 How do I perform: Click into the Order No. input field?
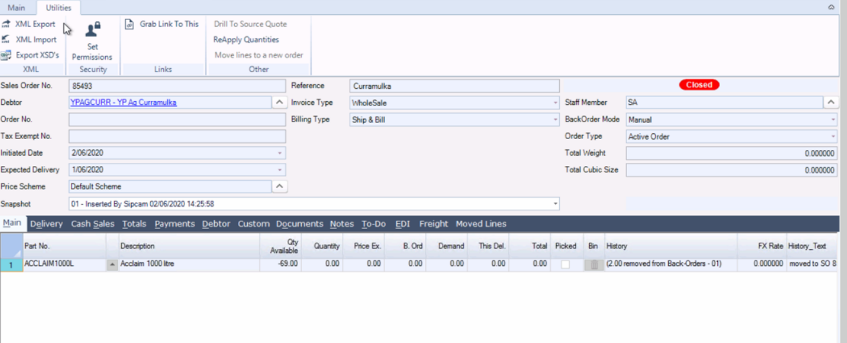pos(176,119)
